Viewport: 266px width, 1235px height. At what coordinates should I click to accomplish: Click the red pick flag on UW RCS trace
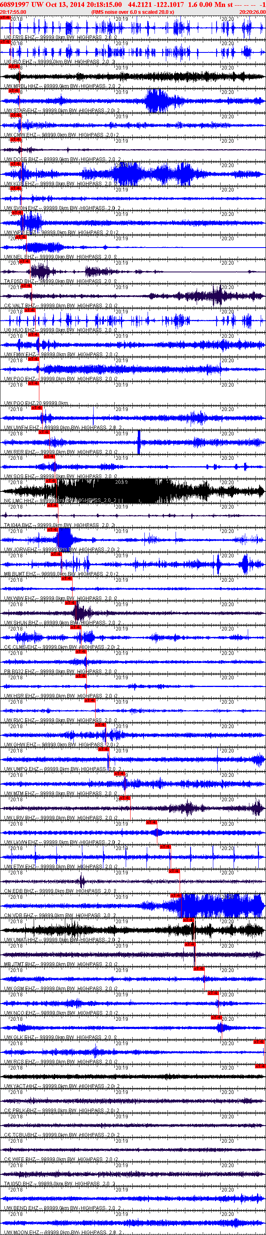[259, 1042]
